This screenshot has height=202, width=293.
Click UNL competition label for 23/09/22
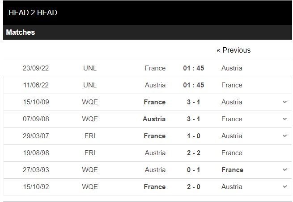click(90, 68)
